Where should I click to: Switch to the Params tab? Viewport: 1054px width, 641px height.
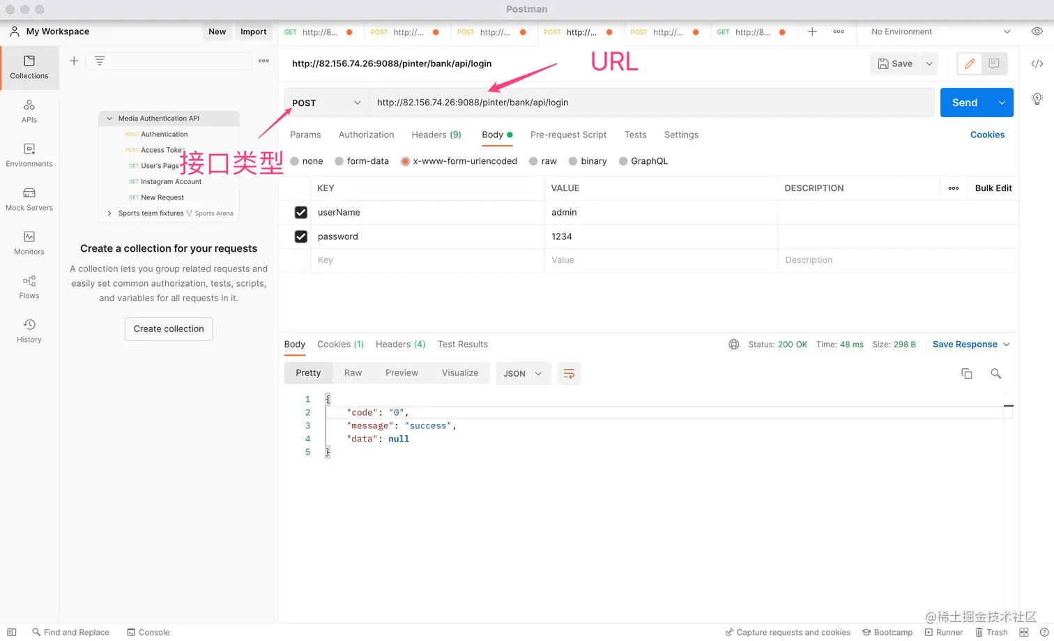(305, 135)
